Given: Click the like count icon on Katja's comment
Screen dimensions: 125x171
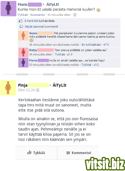Looking at the screenshot, I should coord(69,54).
